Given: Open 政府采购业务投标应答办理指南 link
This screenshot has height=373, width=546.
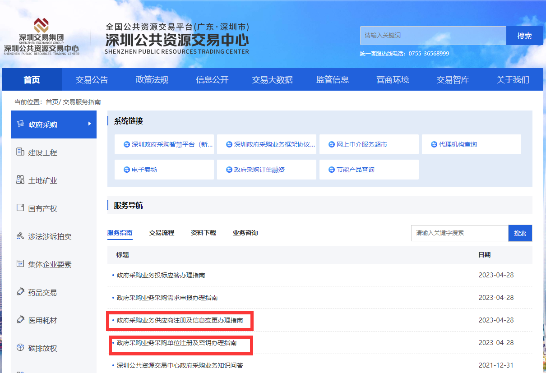Looking at the screenshot, I should (x=161, y=275).
